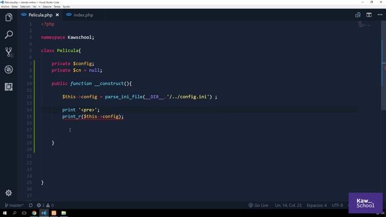Screen dimensions: 386x217
Task: Change the file encoding via UTF-8
Action: (x=337, y=205)
